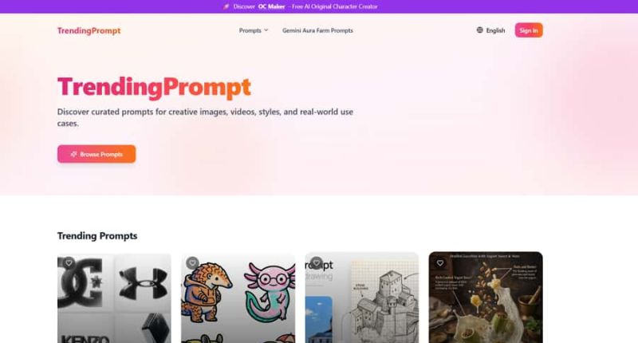Toggle heart on the cartoon animals card
Viewport: 638px width, 343px height.
pyautogui.click(x=192, y=263)
